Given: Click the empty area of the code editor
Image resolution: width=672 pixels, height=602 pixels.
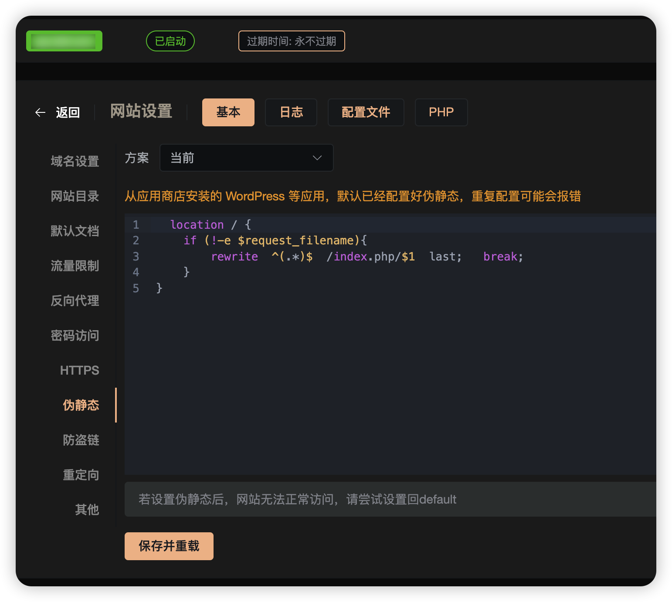Looking at the screenshot, I should 390,383.
